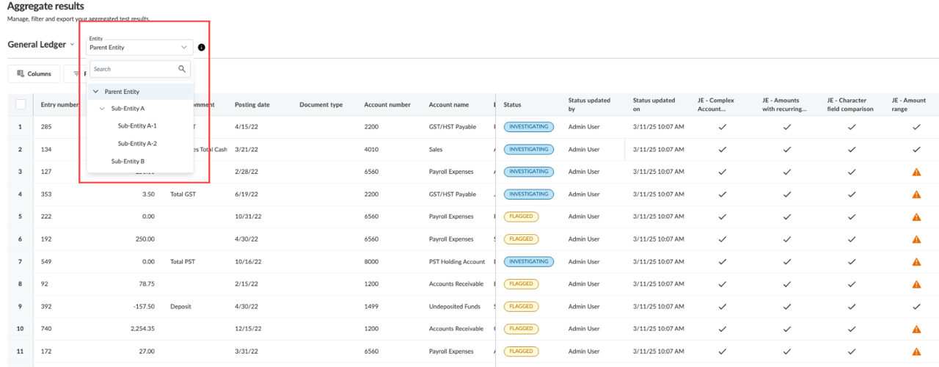The image size is (939, 367).
Task: Click row 1 JE - Complex Account checkmark
Action: click(x=722, y=127)
